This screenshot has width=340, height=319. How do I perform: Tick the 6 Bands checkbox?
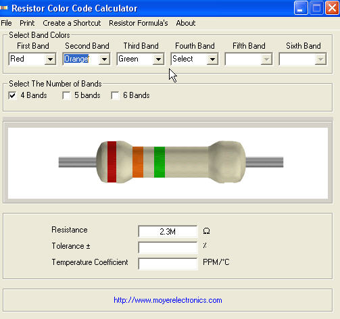point(115,95)
